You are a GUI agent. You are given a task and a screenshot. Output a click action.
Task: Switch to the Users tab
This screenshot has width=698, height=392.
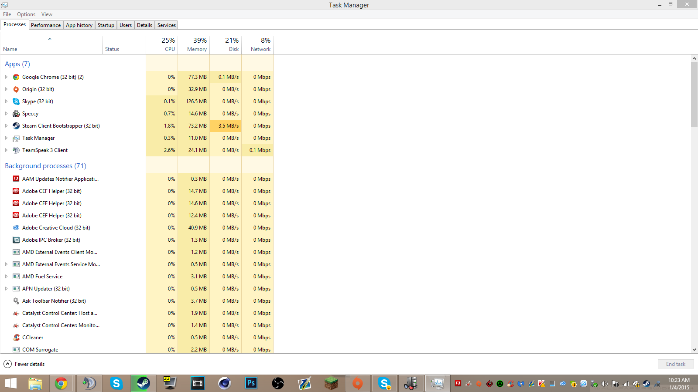click(126, 25)
